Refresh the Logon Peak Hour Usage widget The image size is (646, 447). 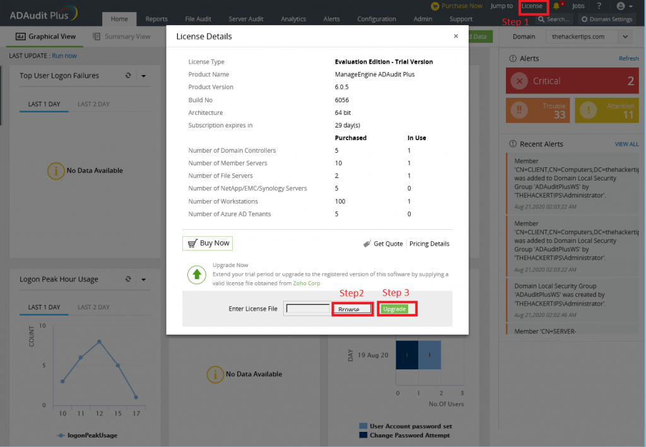(x=128, y=279)
